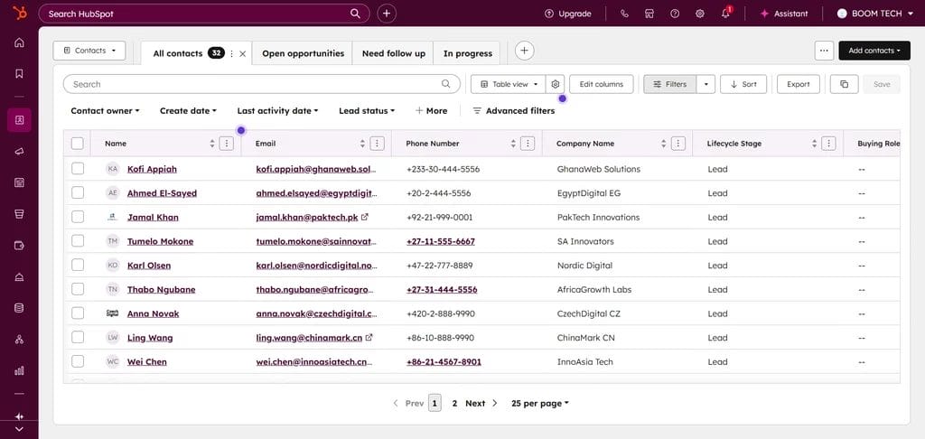Viewport: 925px width, 439px height.
Task: Select the Anna Novak row checkbox
Action: pyautogui.click(x=78, y=313)
